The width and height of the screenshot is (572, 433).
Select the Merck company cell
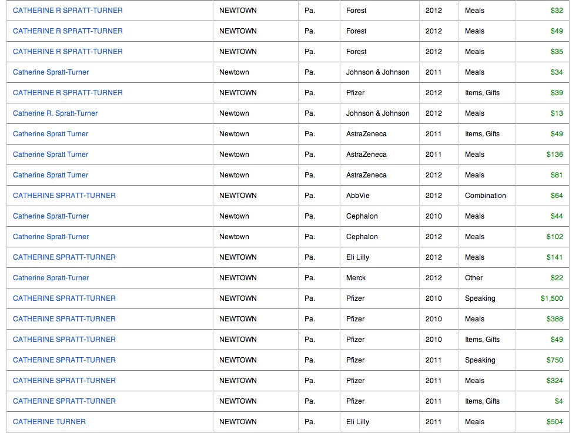380,278
